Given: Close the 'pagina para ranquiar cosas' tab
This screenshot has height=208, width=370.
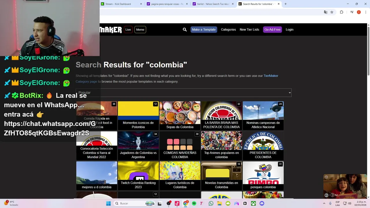Looking at the screenshot, I should click(187, 4).
